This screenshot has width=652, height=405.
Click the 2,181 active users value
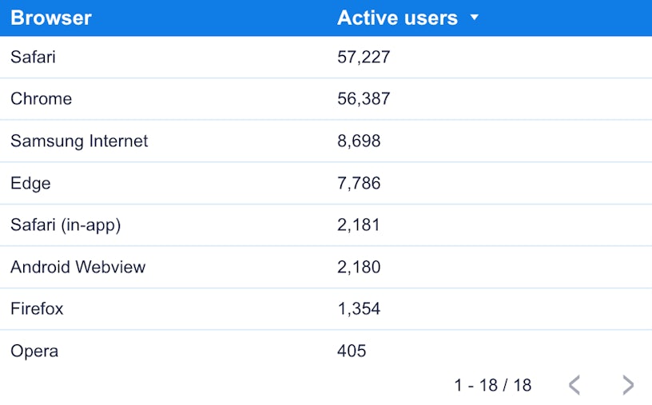[359, 225]
